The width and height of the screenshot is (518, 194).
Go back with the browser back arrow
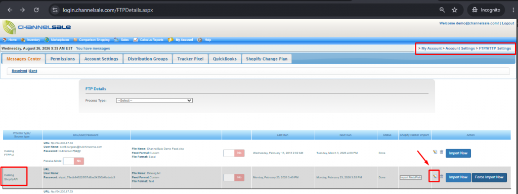tap(10, 10)
